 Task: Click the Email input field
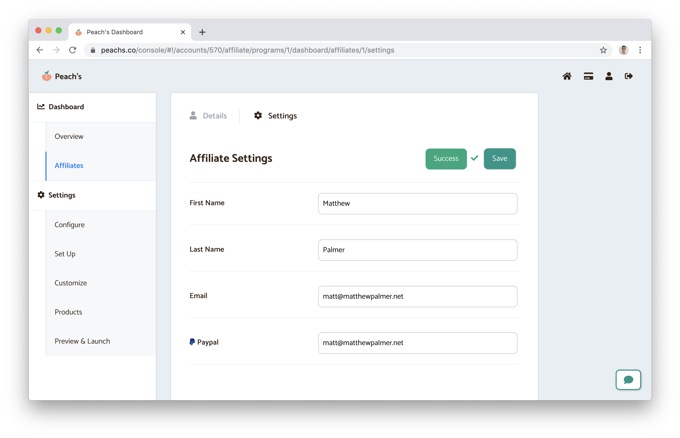(417, 296)
